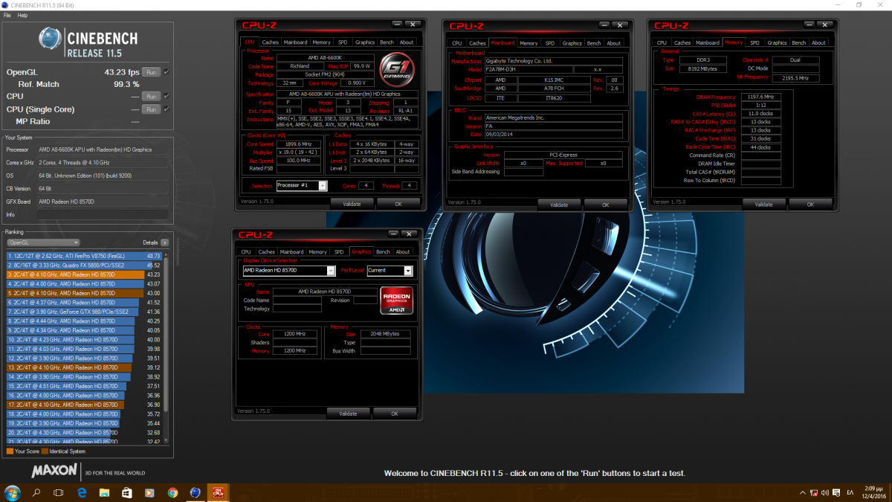The width and height of the screenshot is (892, 502).
Task: Click the Cinebench globe logo
Action: [x=51, y=39]
